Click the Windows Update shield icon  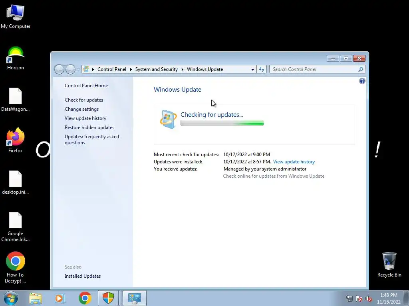pos(168,119)
